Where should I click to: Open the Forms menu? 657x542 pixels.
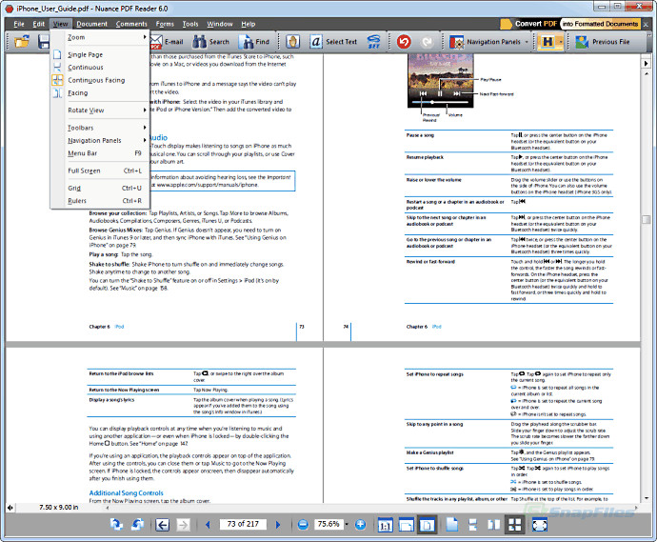coord(165,24)
